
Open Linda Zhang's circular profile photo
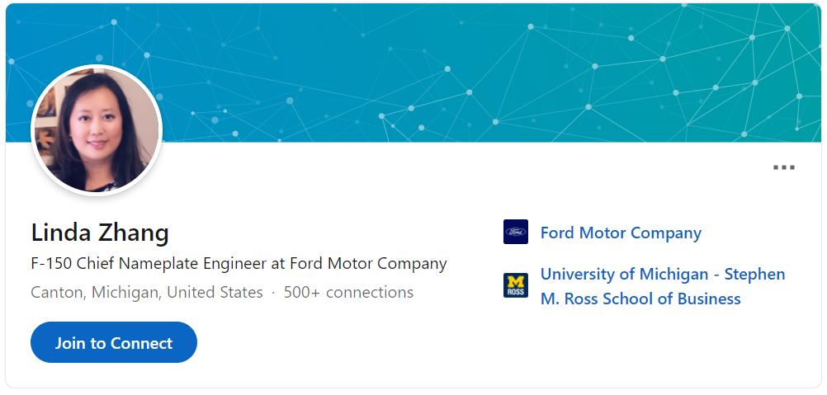pos(97,129)
